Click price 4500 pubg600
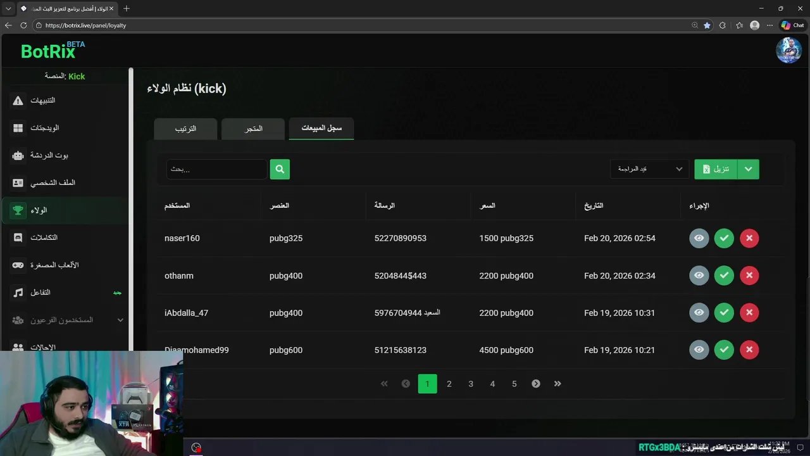 pyautogui.click(x=506, y=350)
